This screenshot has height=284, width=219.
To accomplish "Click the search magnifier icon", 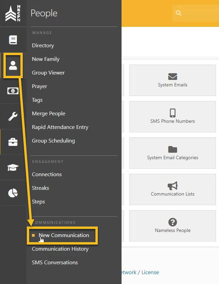I will [x=179, y=13].
